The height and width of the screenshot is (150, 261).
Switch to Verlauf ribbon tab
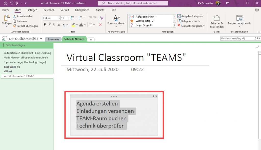65,10
